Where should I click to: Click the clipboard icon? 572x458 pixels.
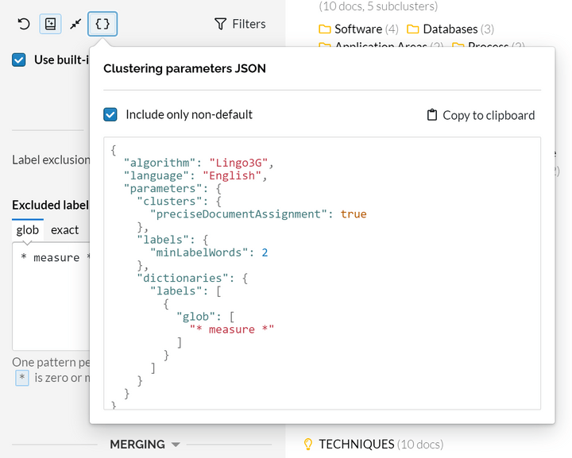coord(432,115)
